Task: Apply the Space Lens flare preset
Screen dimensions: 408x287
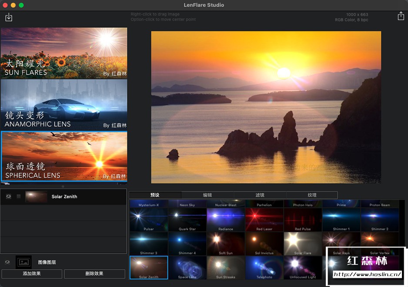Action: 187,267
